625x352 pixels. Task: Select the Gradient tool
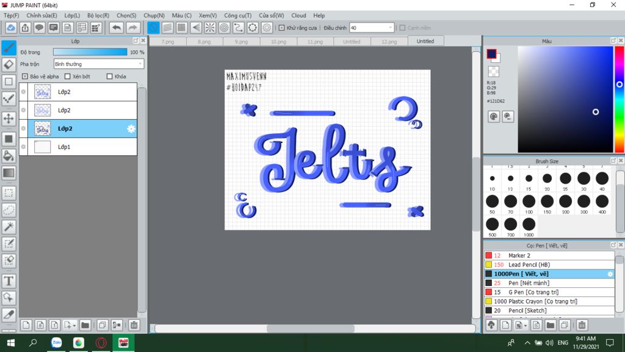click(x=9, y=173)
